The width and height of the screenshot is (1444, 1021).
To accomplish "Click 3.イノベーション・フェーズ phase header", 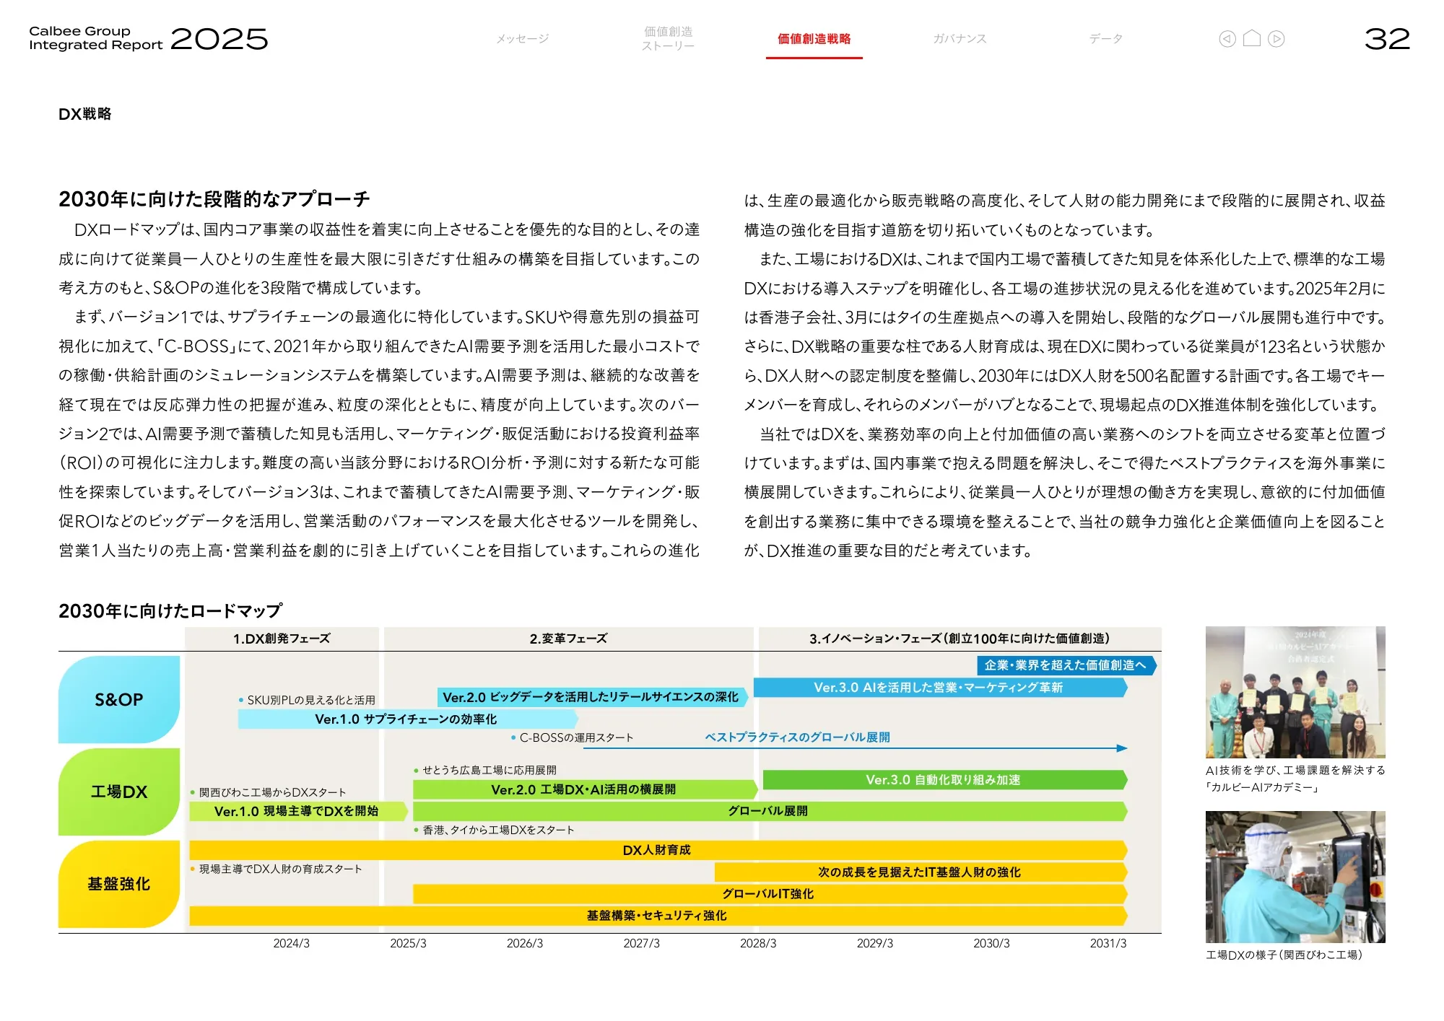I will pyautogui.click(x=960, y=639).
